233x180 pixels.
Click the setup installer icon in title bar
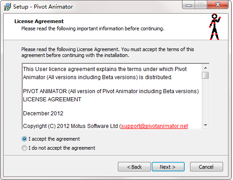click(x=7, y=7)
